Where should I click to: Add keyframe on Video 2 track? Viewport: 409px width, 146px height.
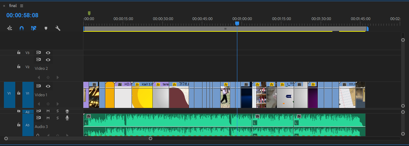48,77
